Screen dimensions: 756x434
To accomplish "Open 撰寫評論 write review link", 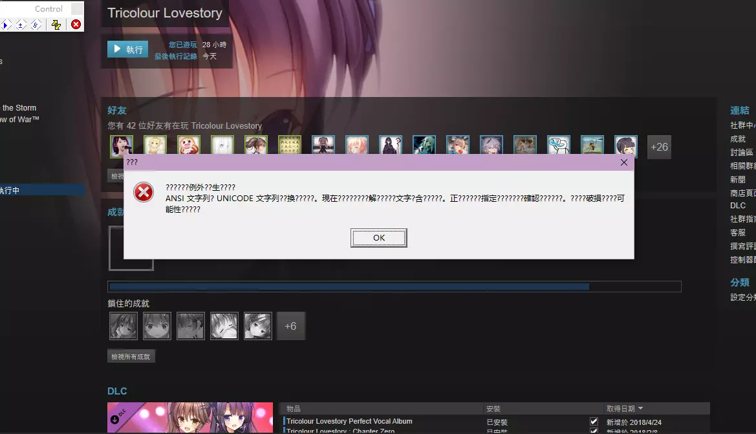I will [x=742, y=246].
